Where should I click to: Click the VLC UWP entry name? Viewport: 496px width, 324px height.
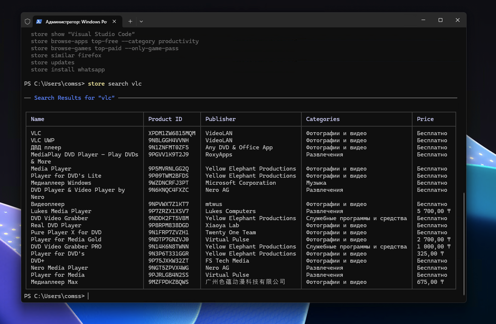(43, 140)
